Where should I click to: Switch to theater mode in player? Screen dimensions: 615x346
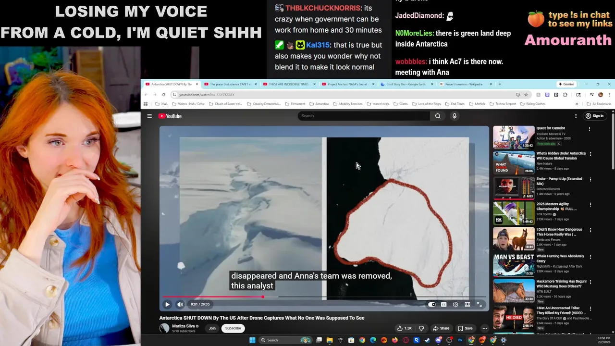tap(467, 304)
